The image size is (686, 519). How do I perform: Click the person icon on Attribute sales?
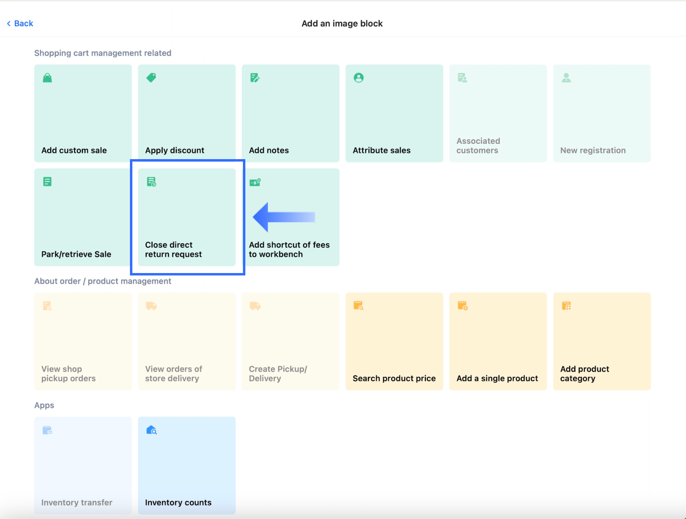359,78
